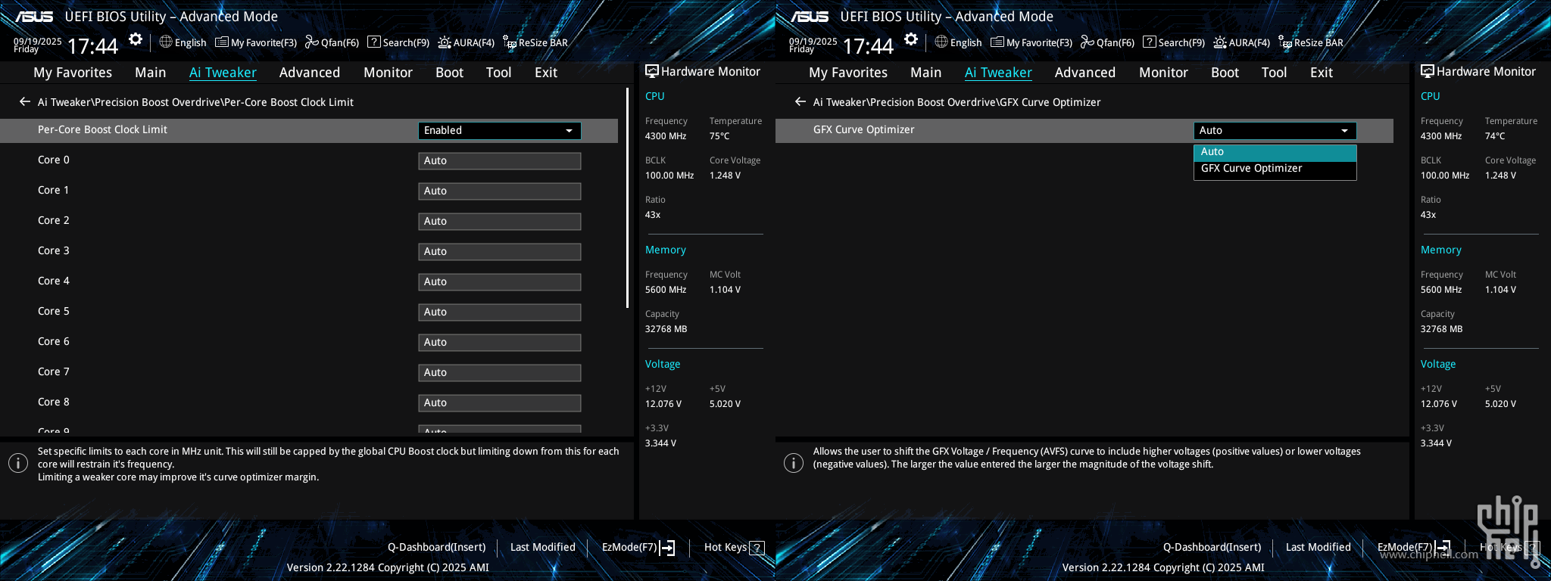Select Auto option in GFX dropdown list
The height and width of the screenshot is (581, 1551).
[x=1275, y=152]
